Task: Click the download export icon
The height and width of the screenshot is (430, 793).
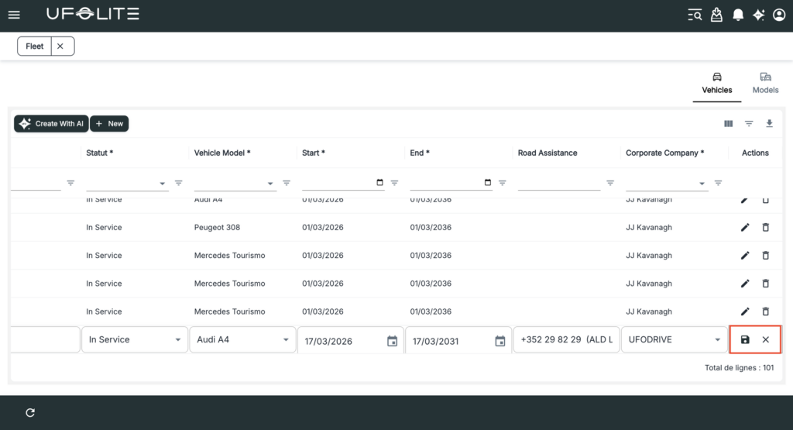Action: pyautogui.click(x=769, y=123)
